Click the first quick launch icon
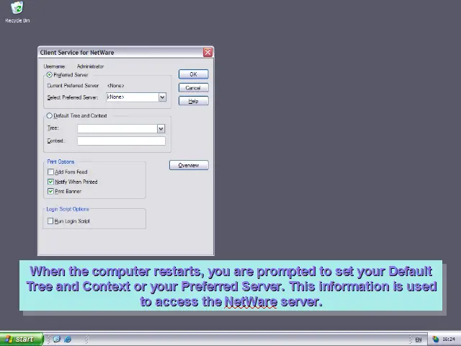461x346 pixels. pyautogui.click(x=57, y=339)
